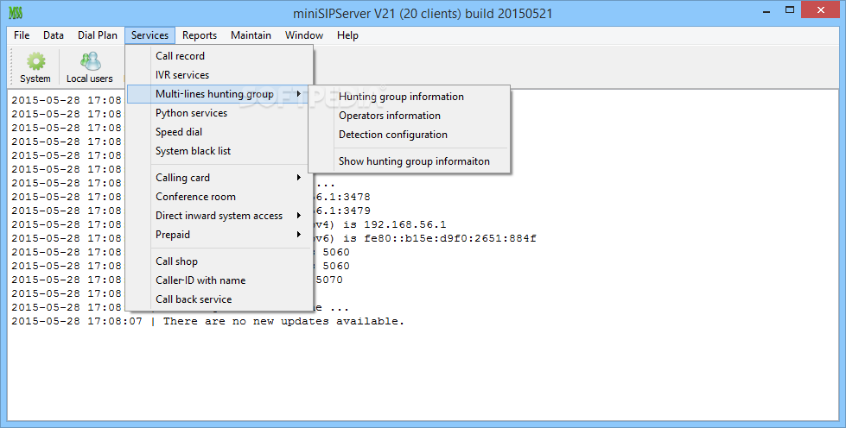The width and height of the screenshot is (846, 428).
Task: Select Call record from Services menu
Action: pyautogui.click(x=219, y=56)
